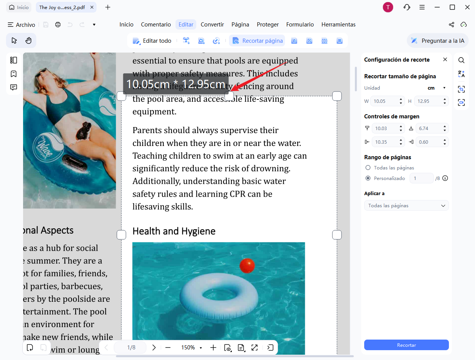
Task: Switch to the Formulario tab
Action: (300, 25)
